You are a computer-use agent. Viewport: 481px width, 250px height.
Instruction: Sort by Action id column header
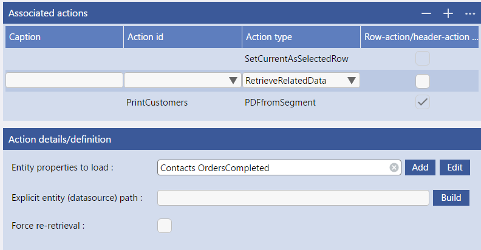[x=183, y=37]
